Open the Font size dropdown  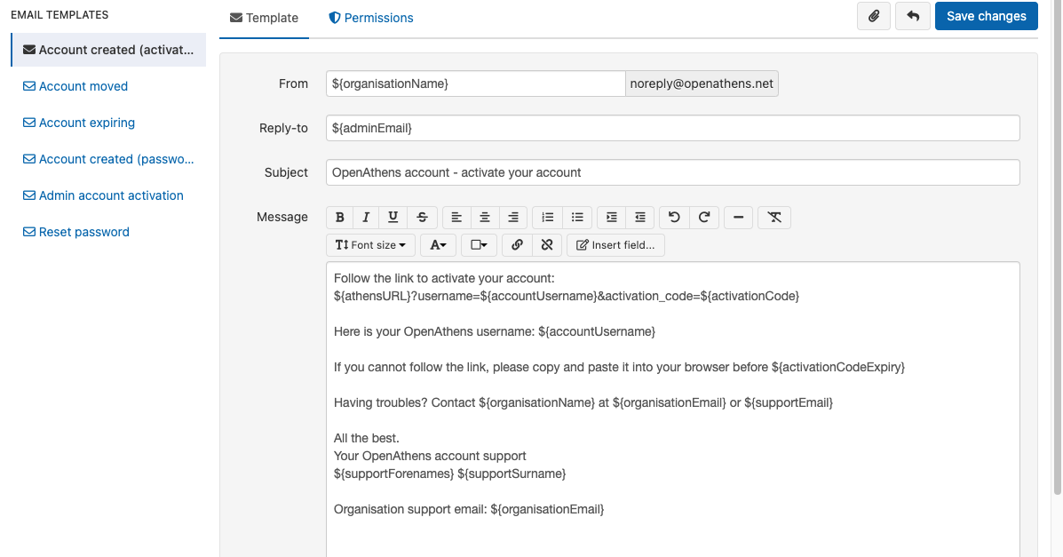point(370,244)
